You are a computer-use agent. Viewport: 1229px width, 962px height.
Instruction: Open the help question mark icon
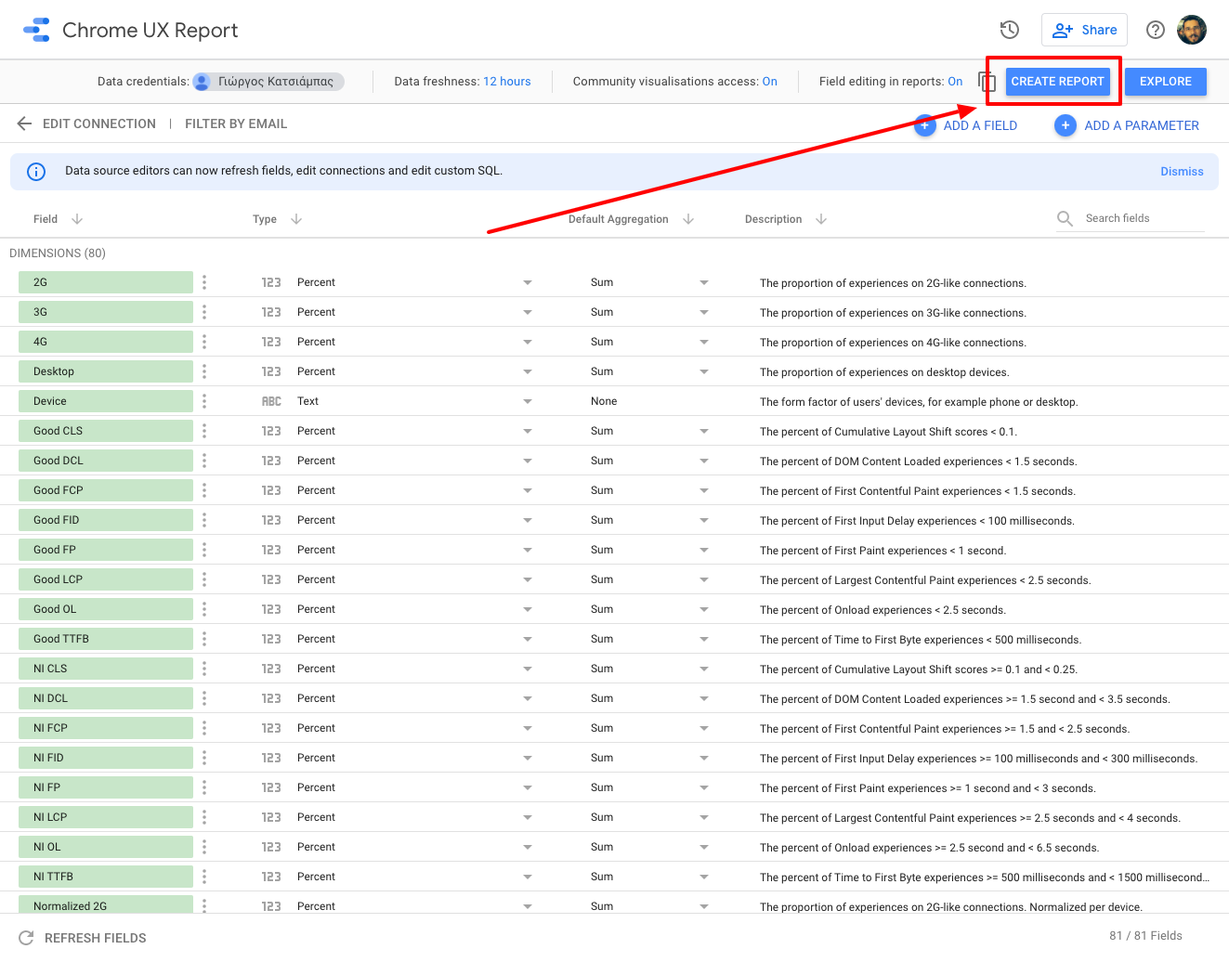pos(1156,30)
